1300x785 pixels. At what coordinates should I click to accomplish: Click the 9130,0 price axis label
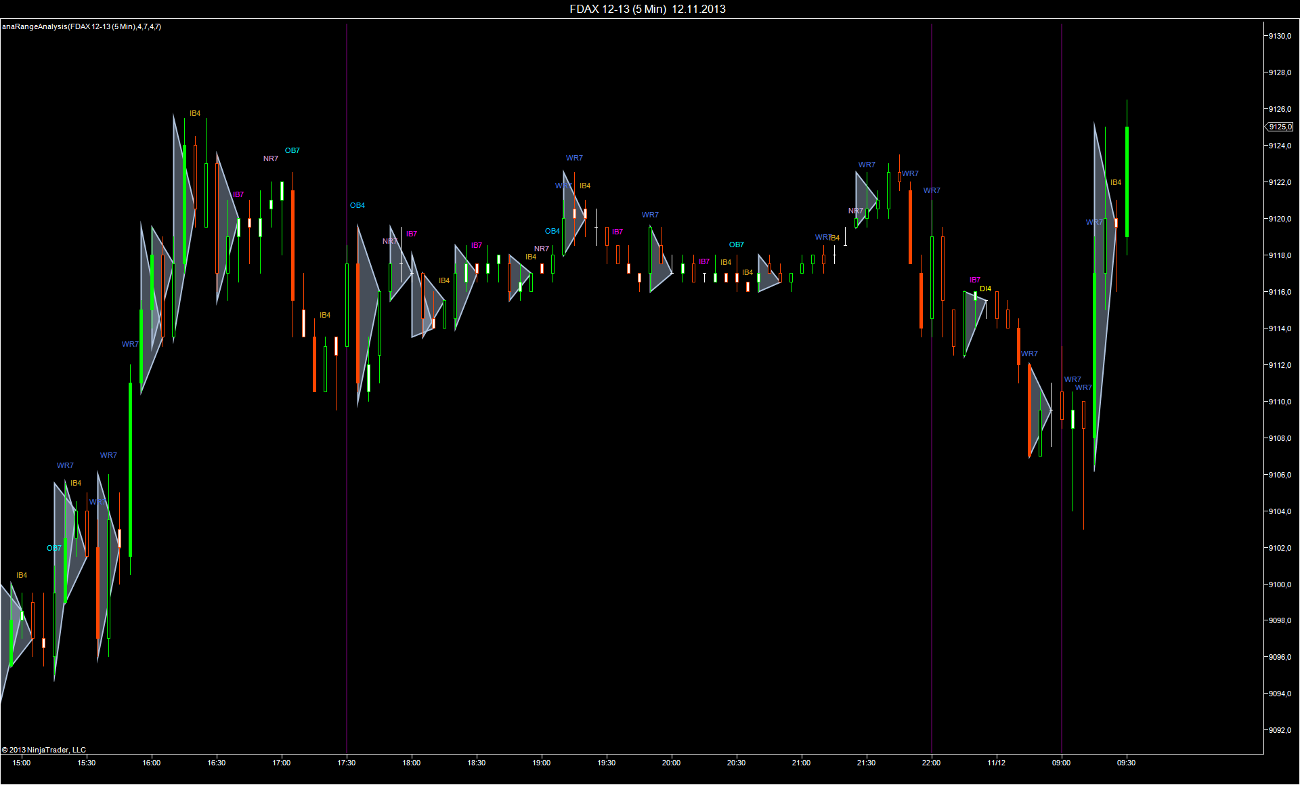(1280, 36)
